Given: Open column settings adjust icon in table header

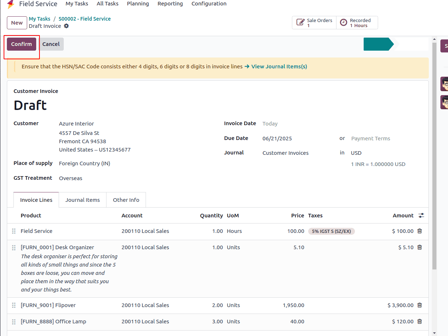Looking at the screenshot, I should [x=421, y=216].
